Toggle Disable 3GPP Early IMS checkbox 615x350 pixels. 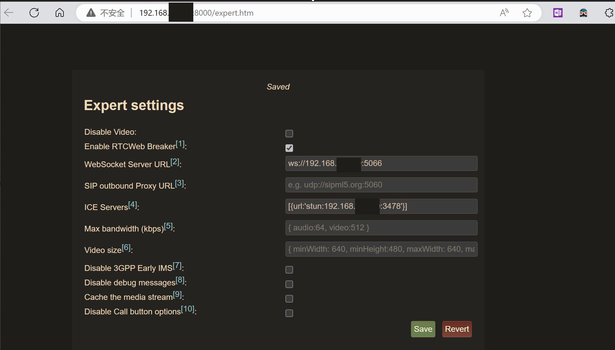(289, 270)
